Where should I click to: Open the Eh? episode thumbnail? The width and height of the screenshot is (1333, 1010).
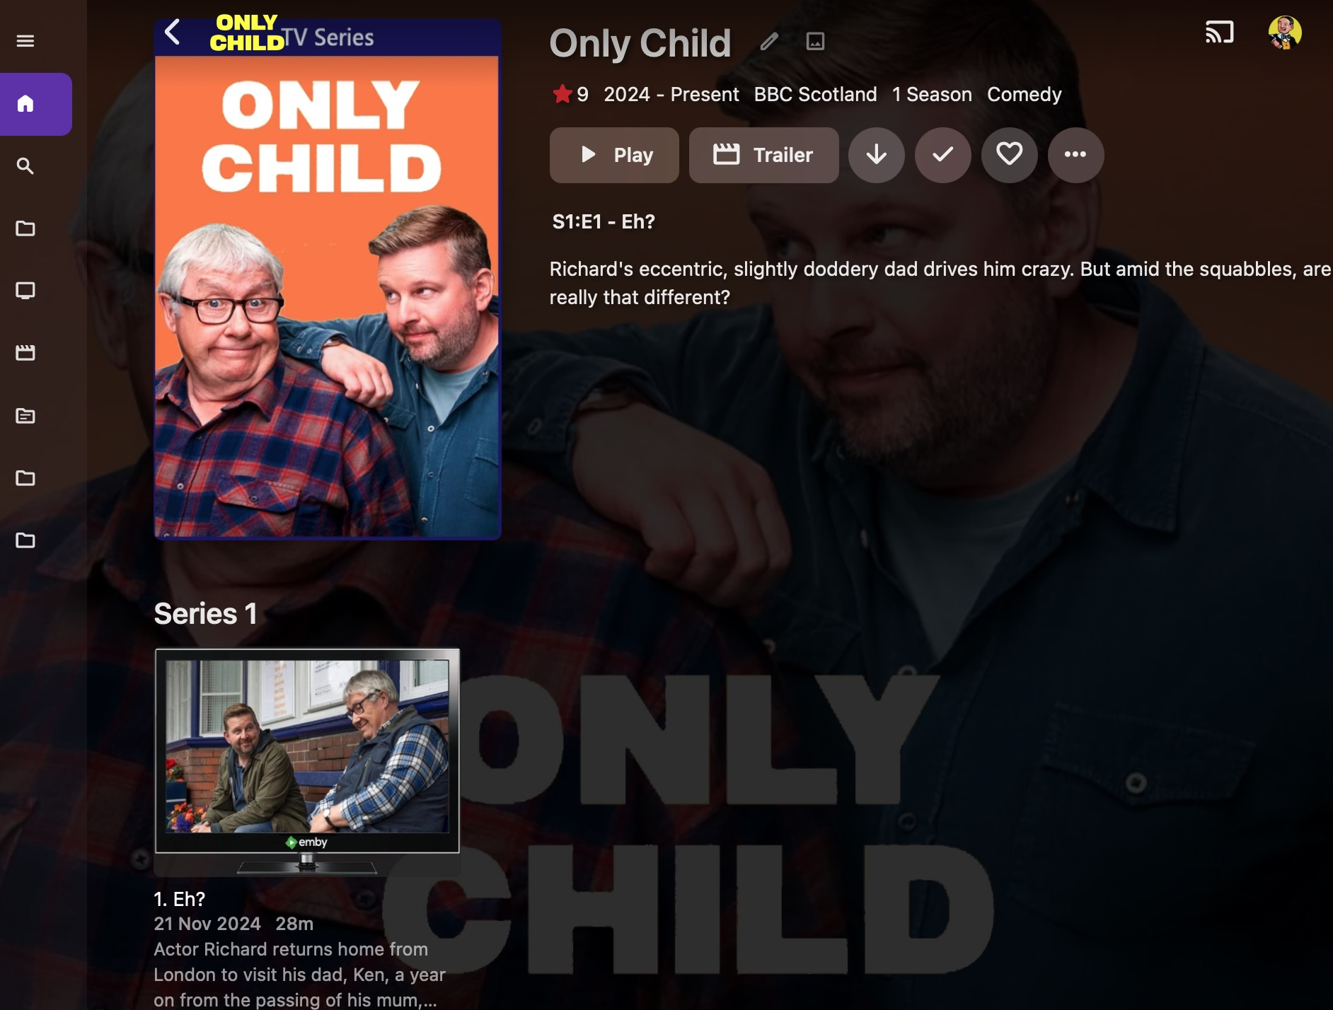[x=307, y=762]
